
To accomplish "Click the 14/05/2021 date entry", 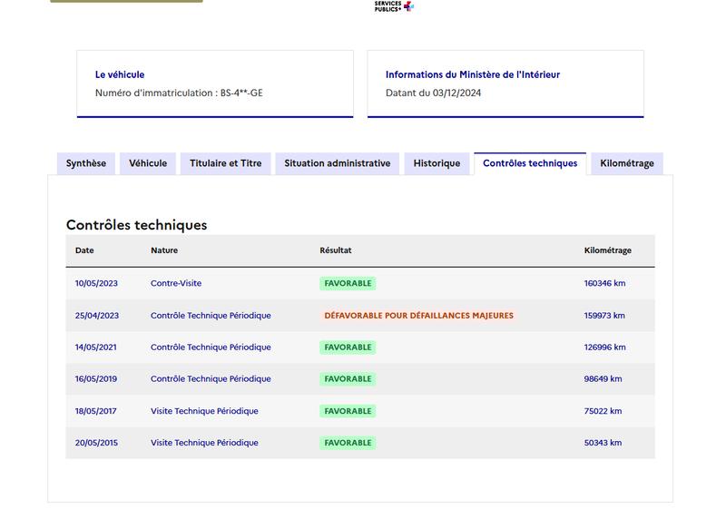I will point(96,348).
